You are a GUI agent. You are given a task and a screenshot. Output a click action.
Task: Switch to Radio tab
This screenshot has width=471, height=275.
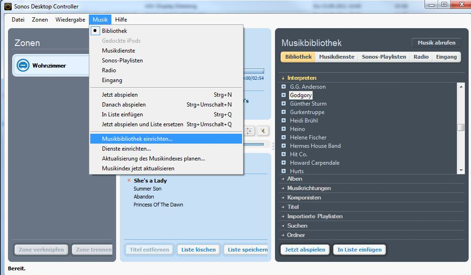(x=421, y=57)
